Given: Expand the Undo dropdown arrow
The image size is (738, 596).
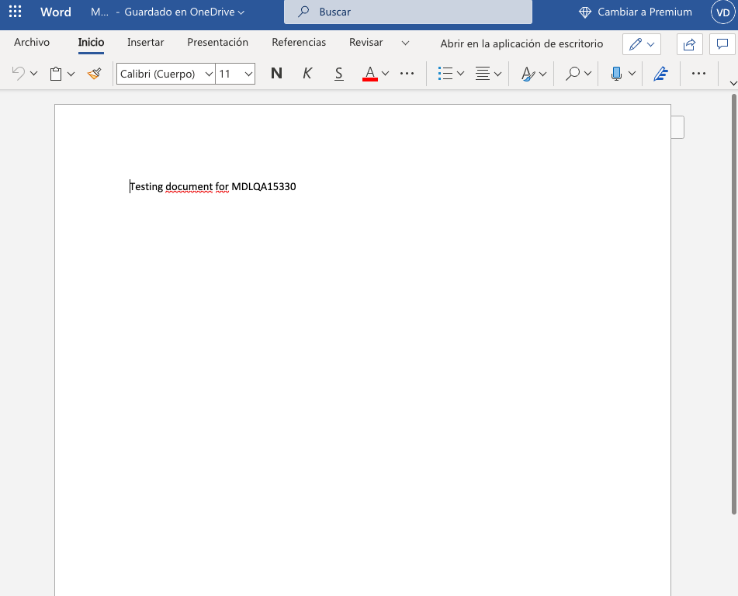Looking at the screenshot, I should 34,74.
